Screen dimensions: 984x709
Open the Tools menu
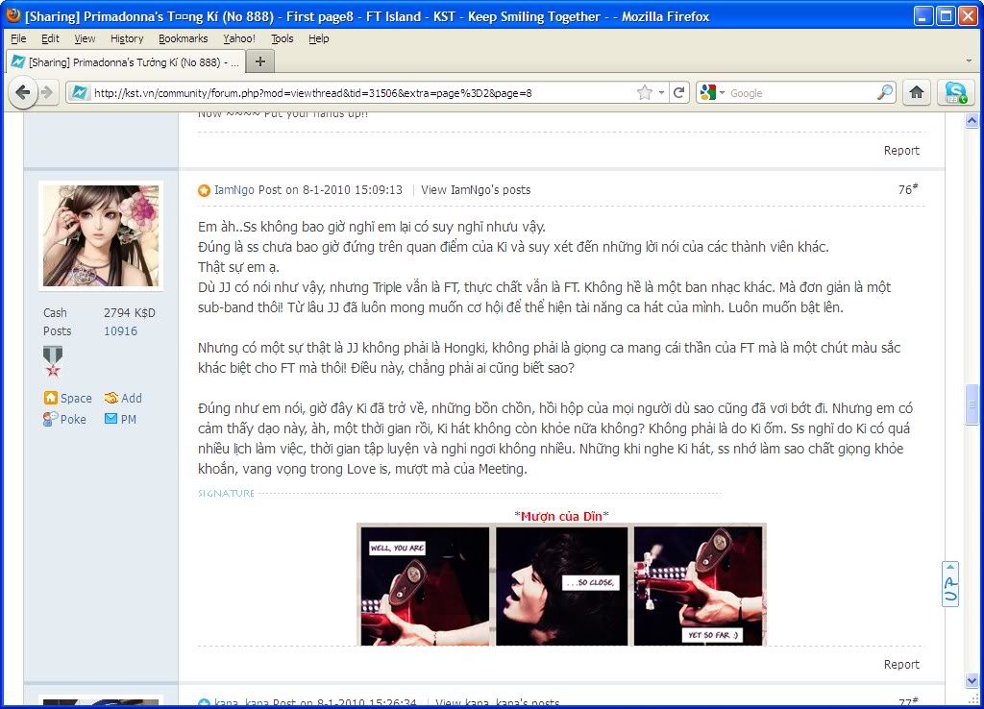click(283, 38)
